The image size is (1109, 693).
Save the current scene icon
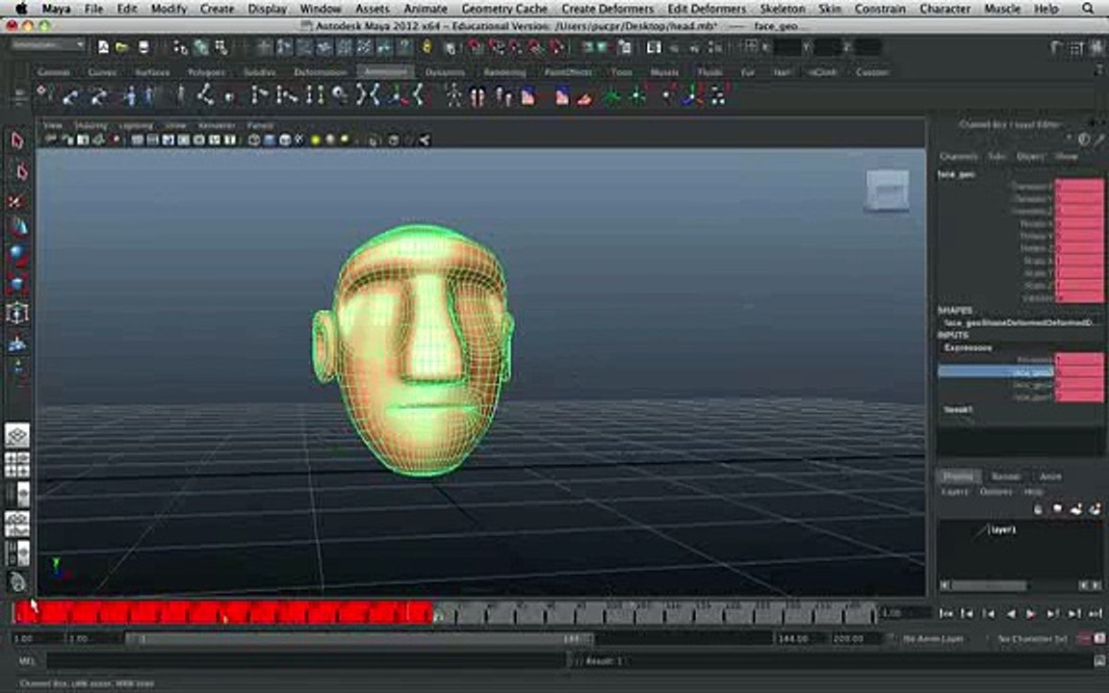143,47
